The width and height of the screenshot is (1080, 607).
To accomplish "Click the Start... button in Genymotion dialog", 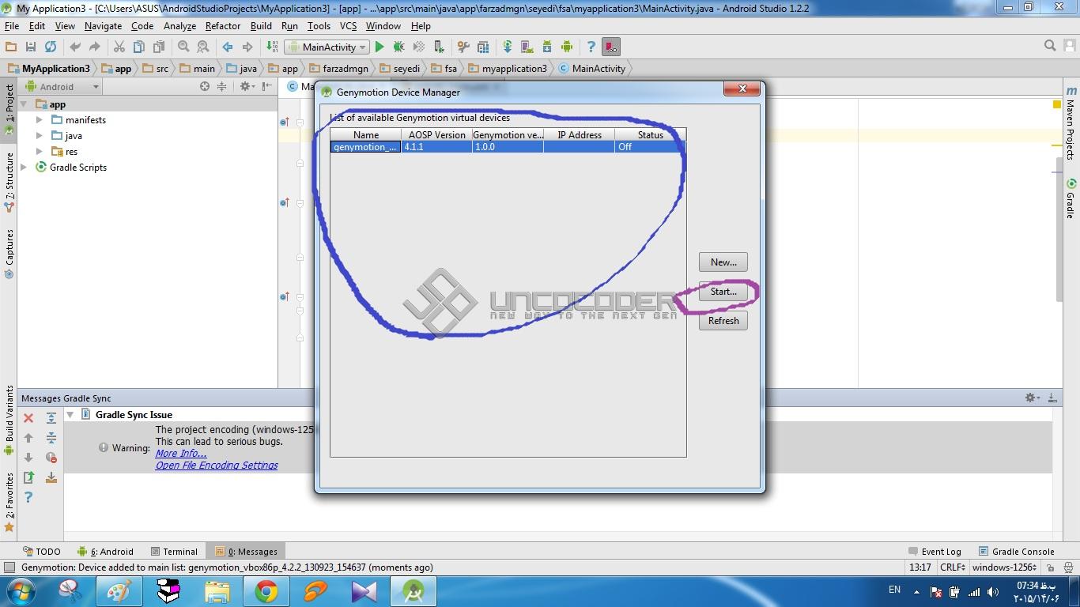I will pyautogui.click(x=723, y=292).
